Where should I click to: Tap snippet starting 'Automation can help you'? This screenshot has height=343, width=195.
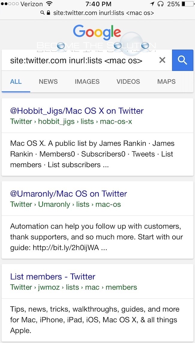96,237
